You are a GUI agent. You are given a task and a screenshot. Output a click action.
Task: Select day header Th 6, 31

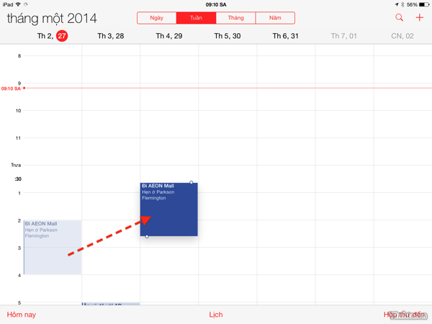(x=285, y=36)
